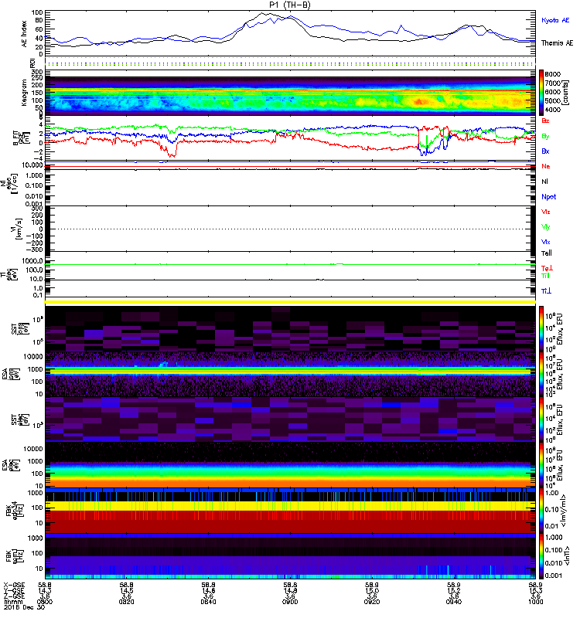The image size is (580, 618).
Task: Click the red Te⊥ temperature legend label
Action: (x=547, y=268)
